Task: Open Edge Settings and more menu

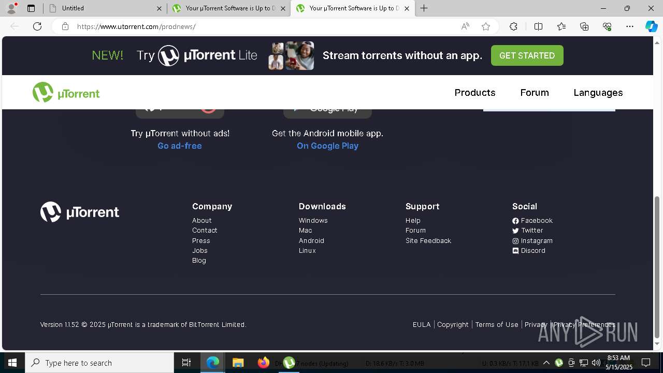Action: [630, 26]
